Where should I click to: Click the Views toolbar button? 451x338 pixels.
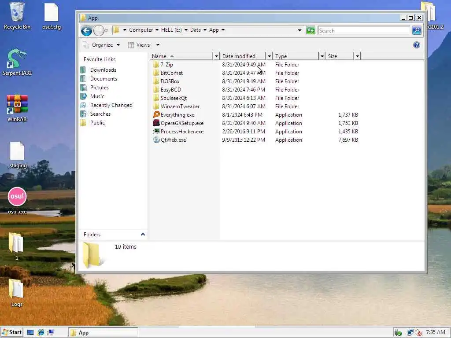point(139,45)
